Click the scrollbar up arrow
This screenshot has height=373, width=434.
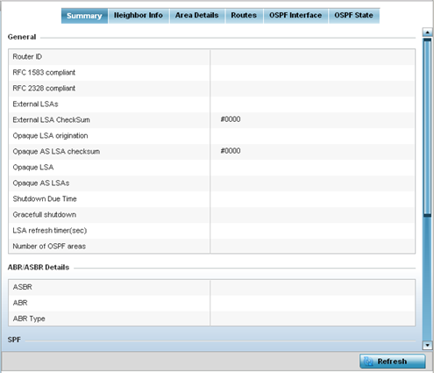tap(427, 32)
